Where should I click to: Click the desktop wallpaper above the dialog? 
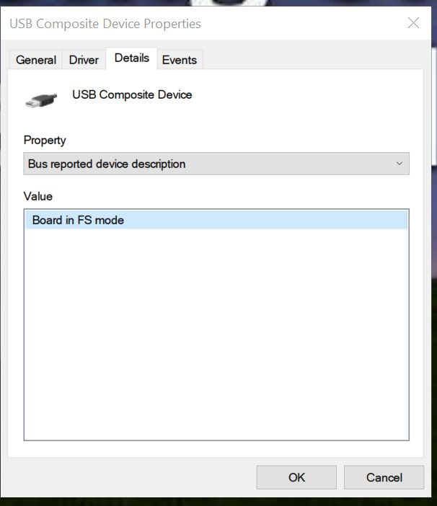tap(97, 3)
